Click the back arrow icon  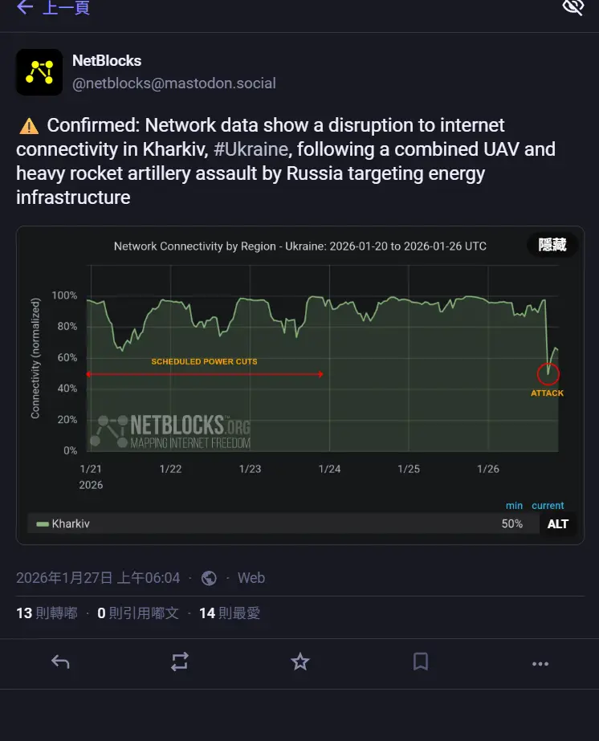[25, 7]
